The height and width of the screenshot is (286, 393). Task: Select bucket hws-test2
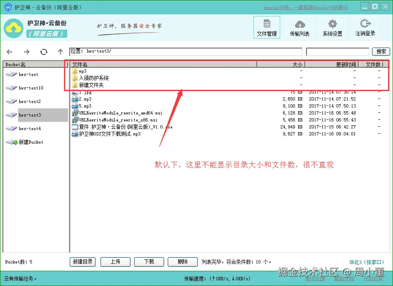pos(30,101)
